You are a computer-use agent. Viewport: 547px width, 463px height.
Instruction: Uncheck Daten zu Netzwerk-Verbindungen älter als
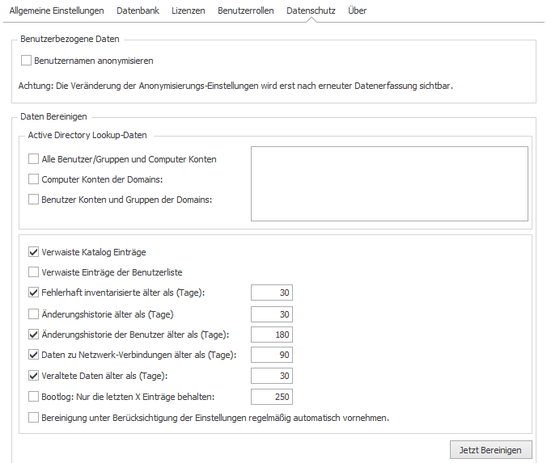(33, 355)
